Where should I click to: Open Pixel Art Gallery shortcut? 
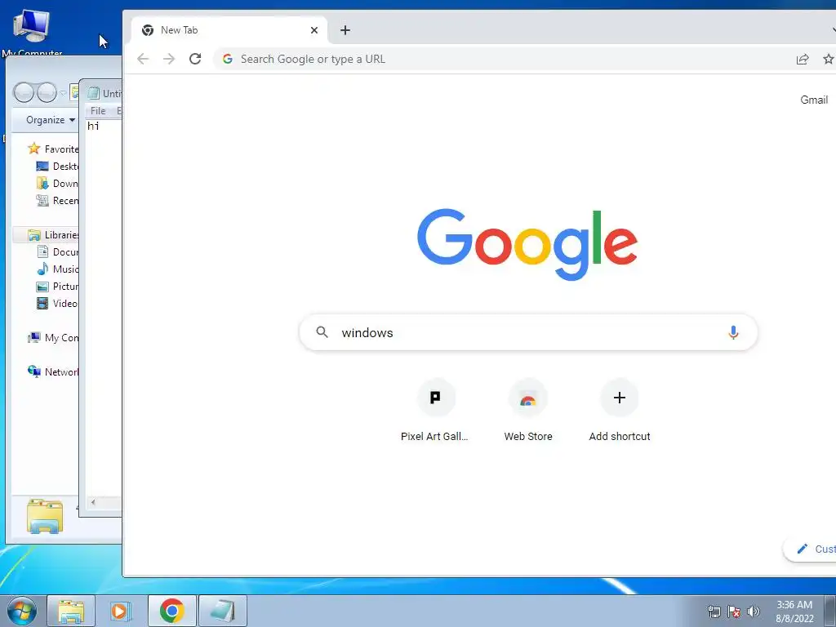435,411
